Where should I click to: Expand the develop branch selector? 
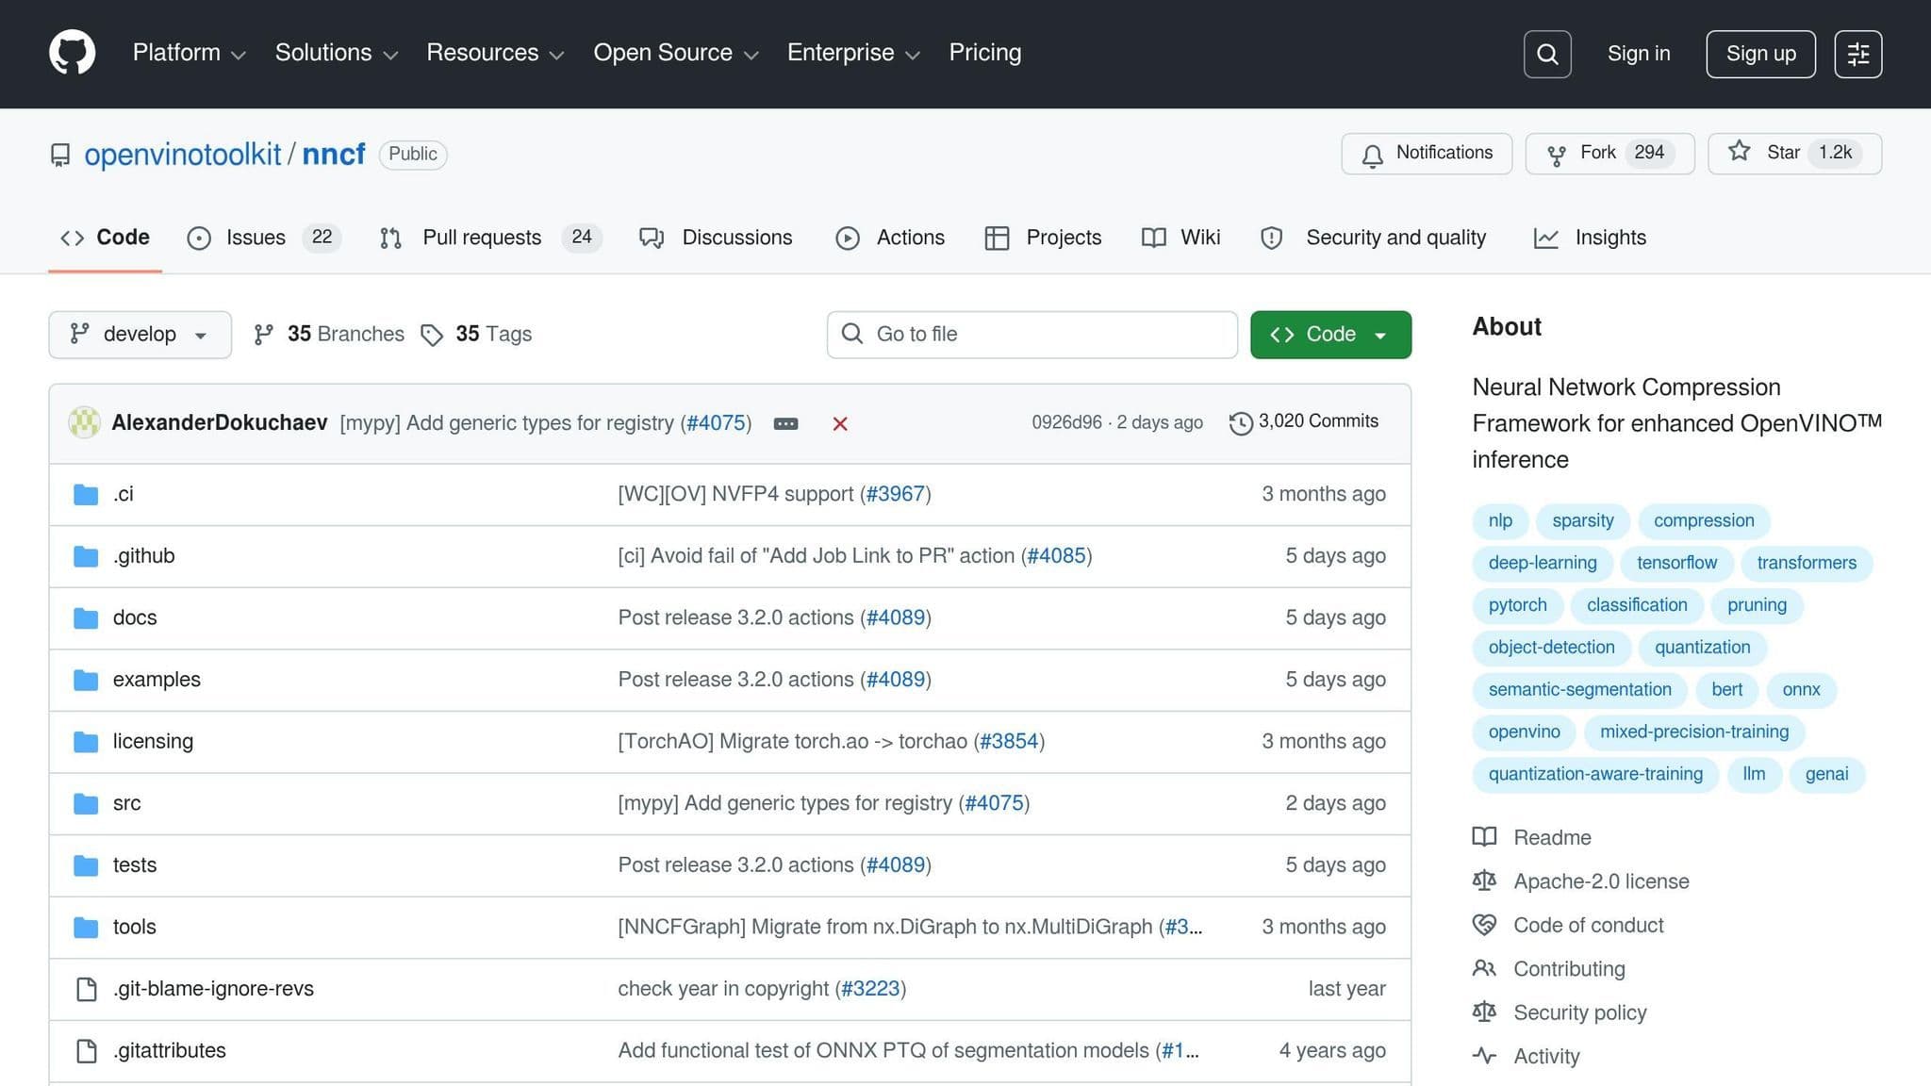(140, 335)
